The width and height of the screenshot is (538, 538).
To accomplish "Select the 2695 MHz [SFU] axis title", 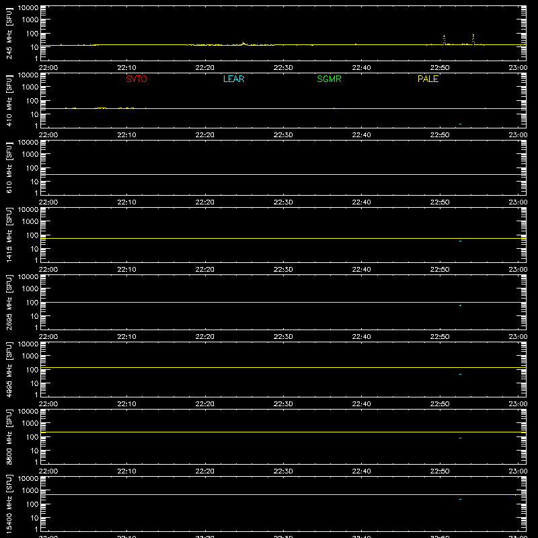I will [x=9, y=302].
